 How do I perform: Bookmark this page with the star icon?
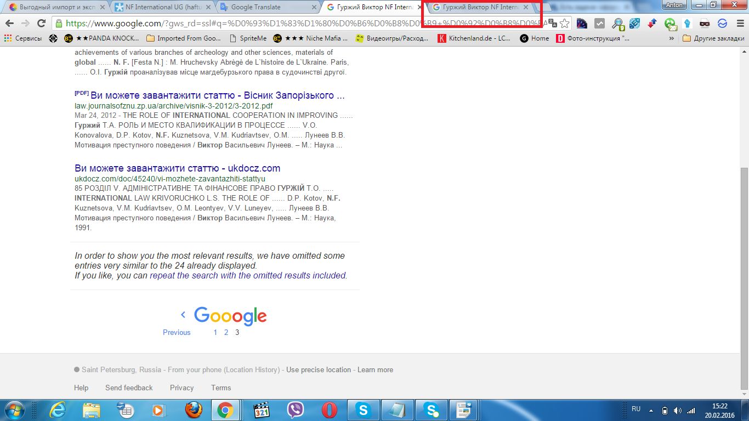pos(564,24)
